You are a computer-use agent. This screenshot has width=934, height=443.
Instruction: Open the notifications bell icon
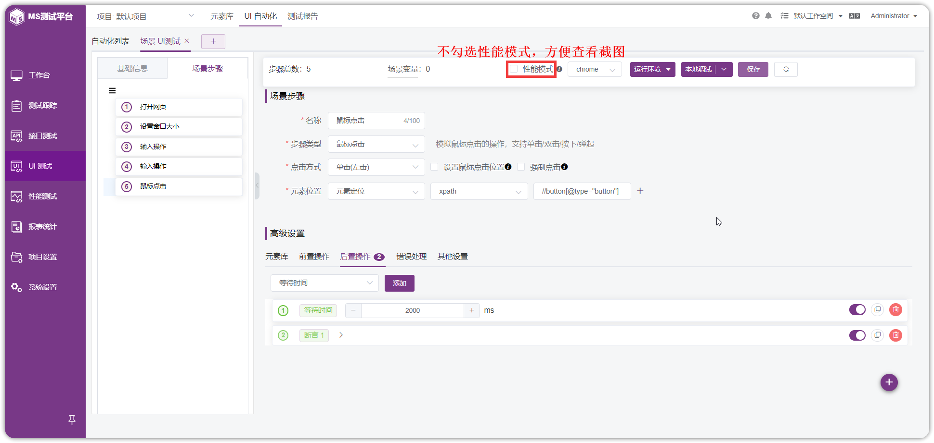click(768, 16)
